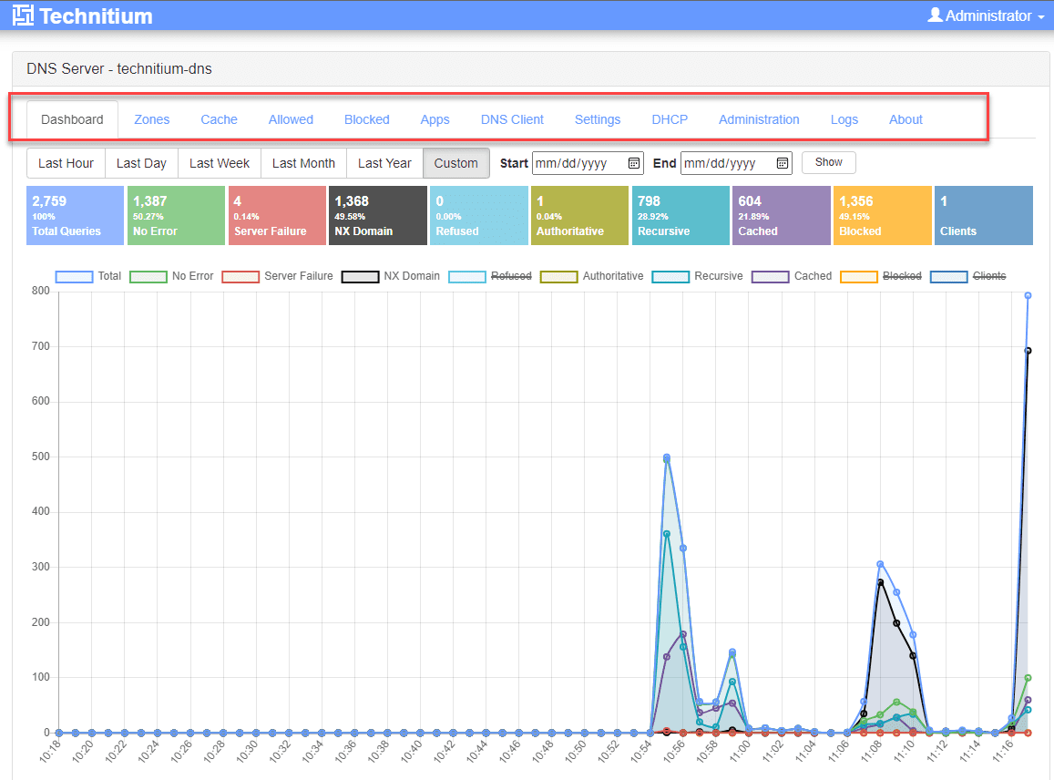
Task: Click the Server Failure stat tile
Action: [x=277, y=216]
